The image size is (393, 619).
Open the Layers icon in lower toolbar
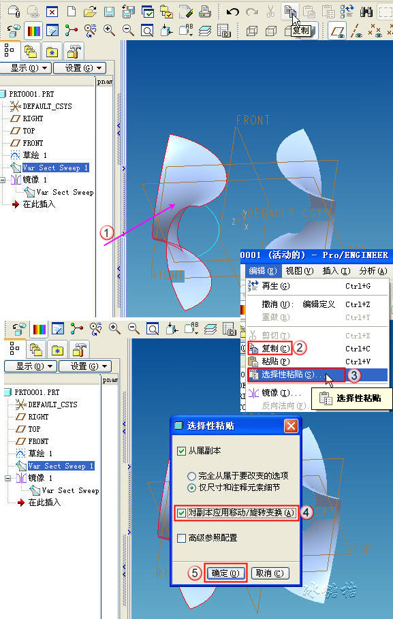pyautogui.click(x=210, y=328)
